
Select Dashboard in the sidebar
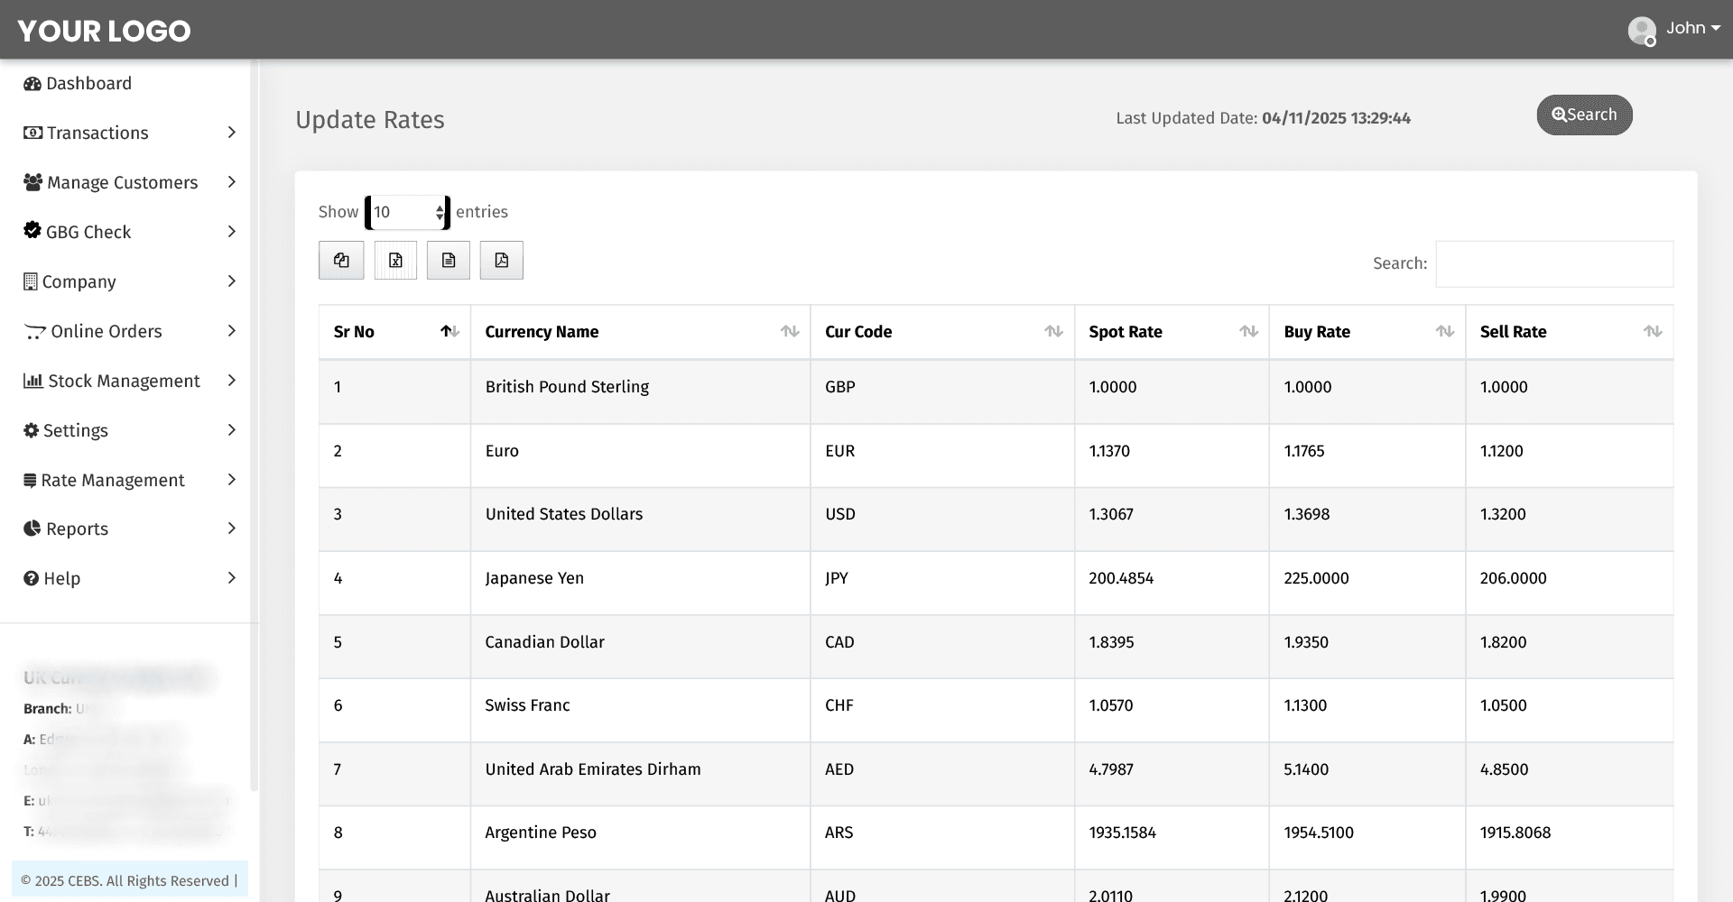(88, 83)
